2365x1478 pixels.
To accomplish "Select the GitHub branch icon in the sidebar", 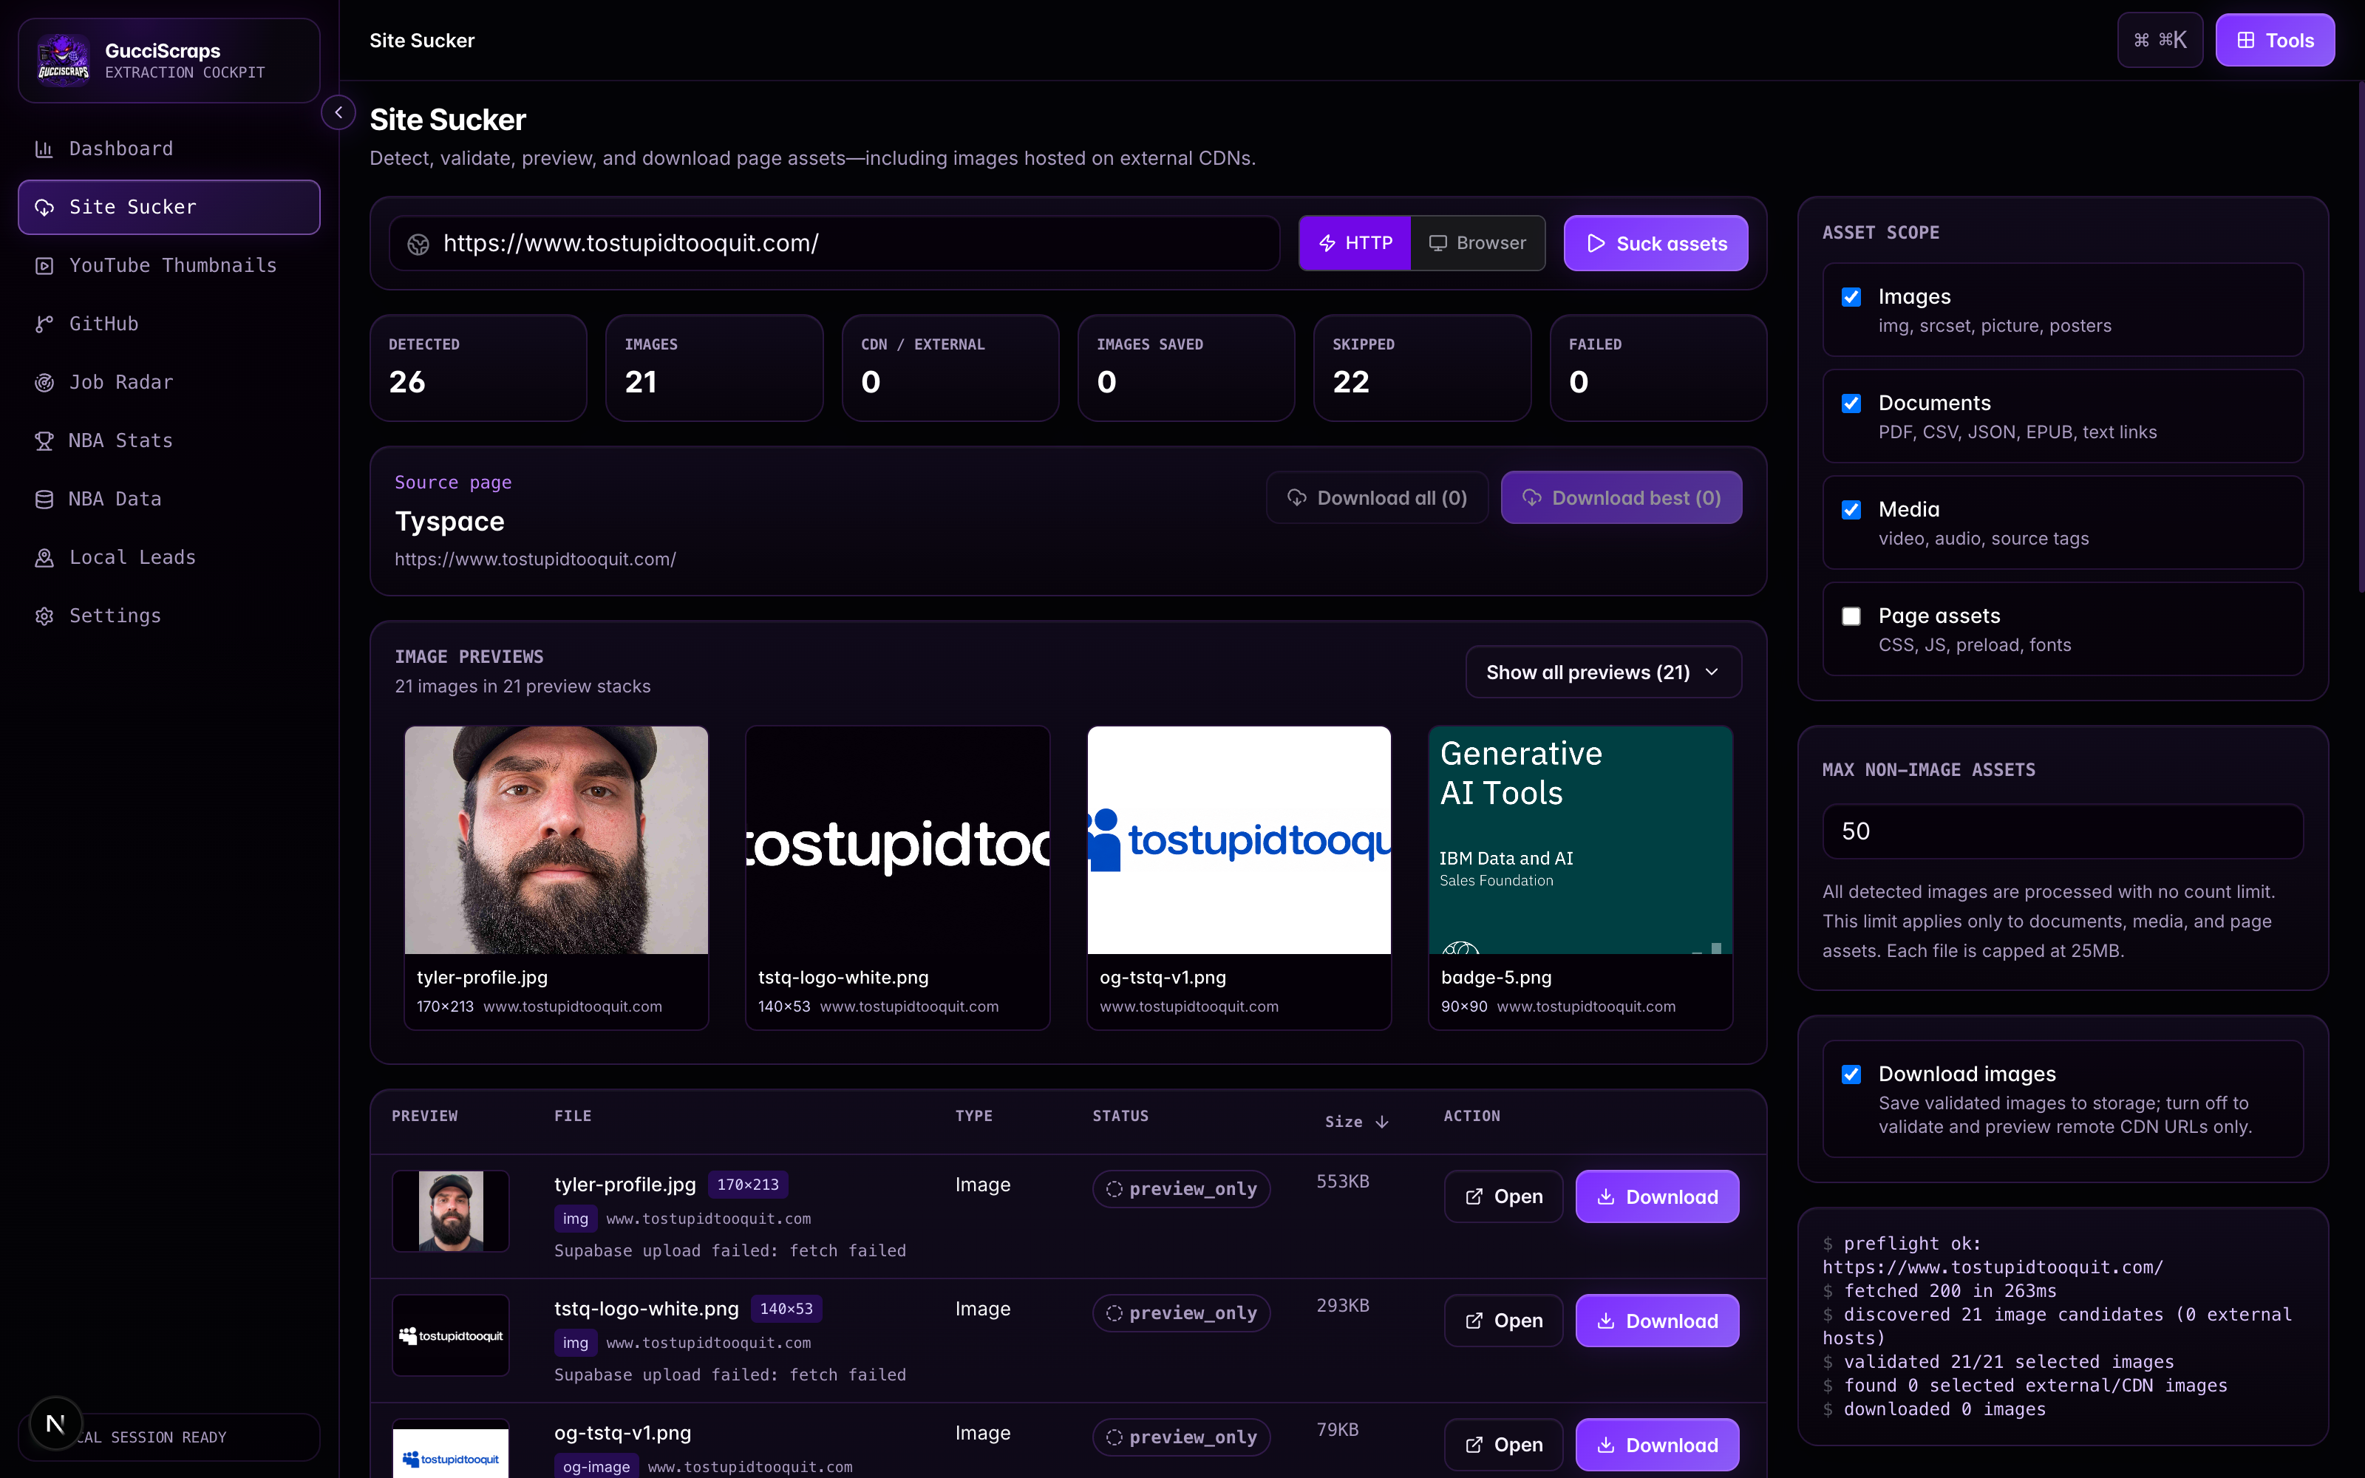I will pos(44,324).
